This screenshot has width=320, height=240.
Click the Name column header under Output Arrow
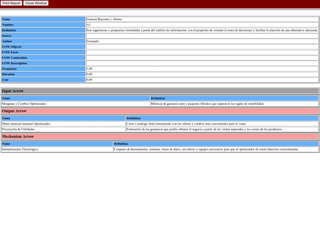tap(63, 119)
